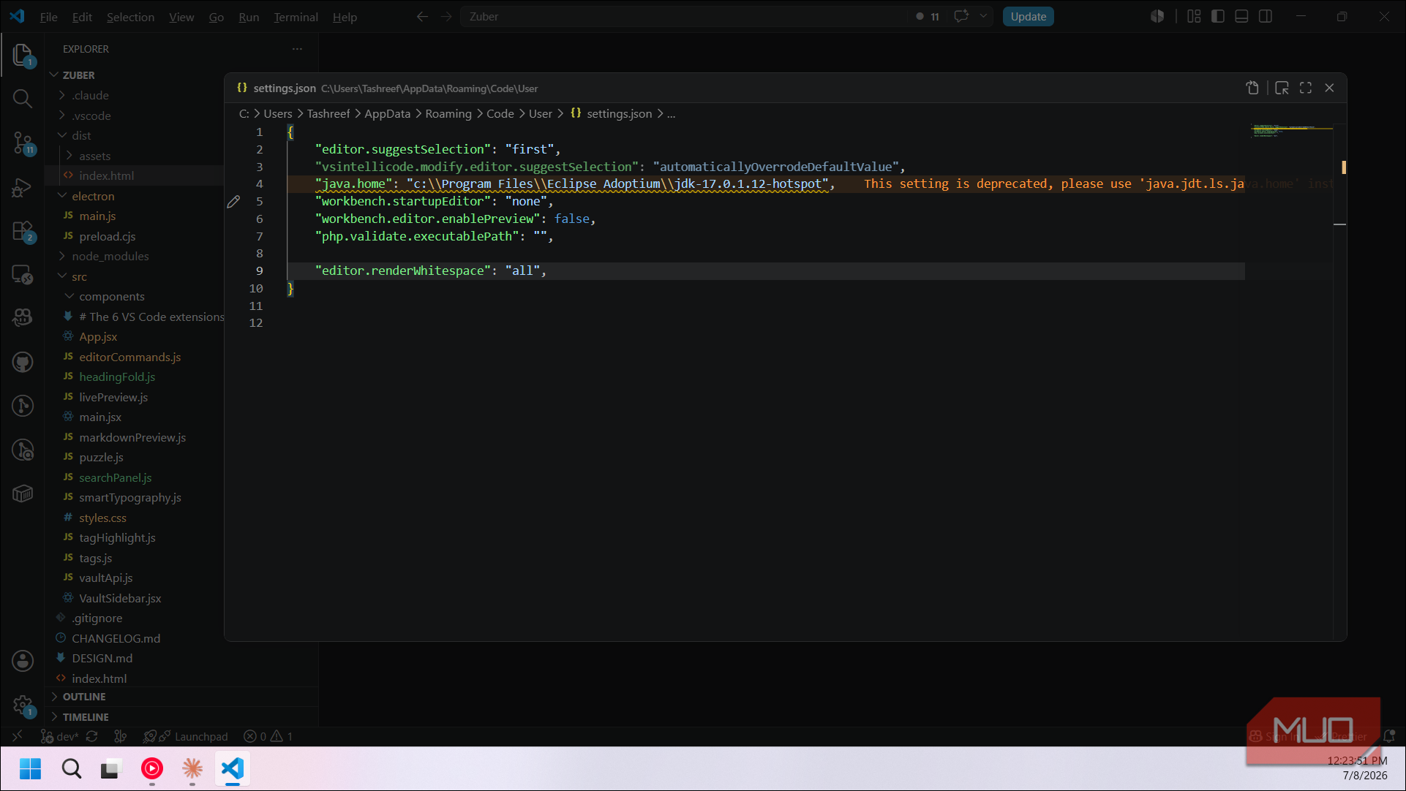Customize layout from title bar
Viewport: 1406px width, 791px height.
(x=1194, y=16)
